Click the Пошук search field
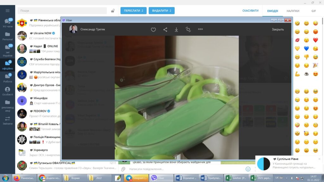This screenshot has width=324, height=182. [63, 11]
